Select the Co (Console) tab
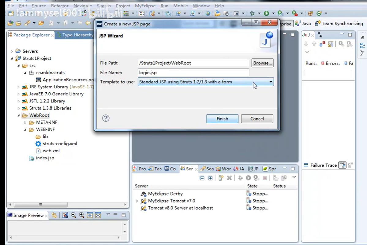The image size is (367, 245). [x=170, y=169]
